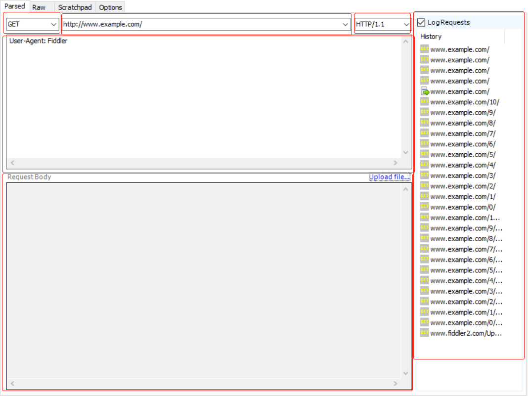Screen dimensions: 528x396
Task: Open the Scratchpad tab
Action: point(75,7)
